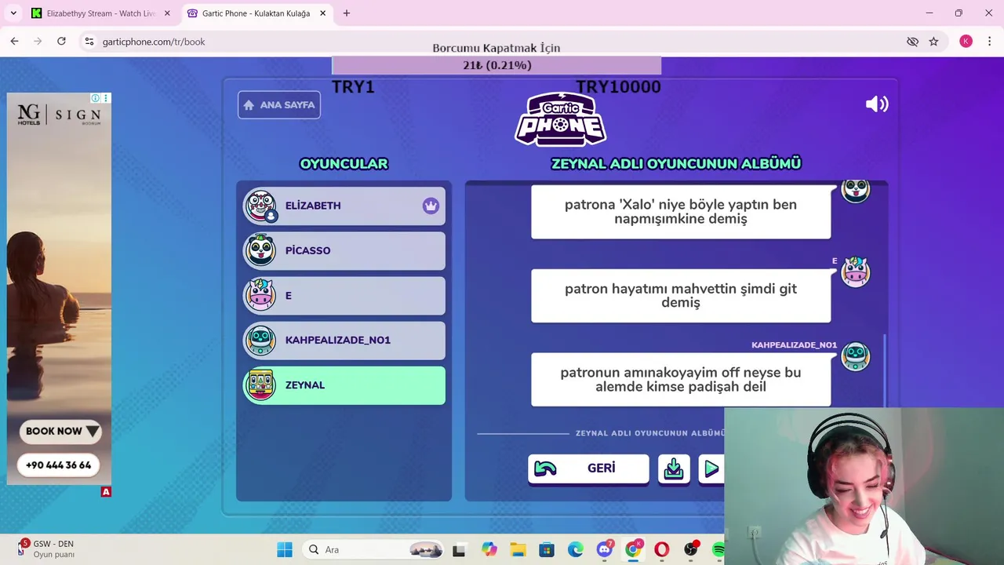This screenshot has height=565, width=1004.
Task: Click KAHPEALIZADE_NO1's robot avatar in list
Action: (260, 340)
